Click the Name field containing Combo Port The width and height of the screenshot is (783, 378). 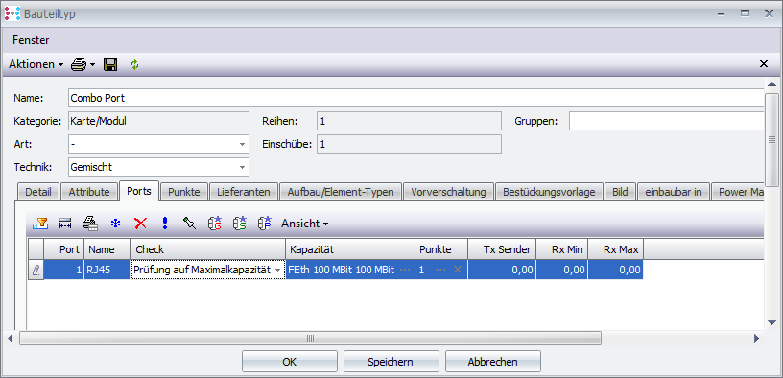coord(416,98)
